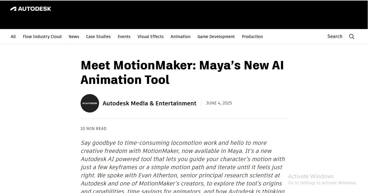Viewport: 368px width, 193px height.
Task: Click the 10 MIN READ label
Action: [x=94, y=129]
